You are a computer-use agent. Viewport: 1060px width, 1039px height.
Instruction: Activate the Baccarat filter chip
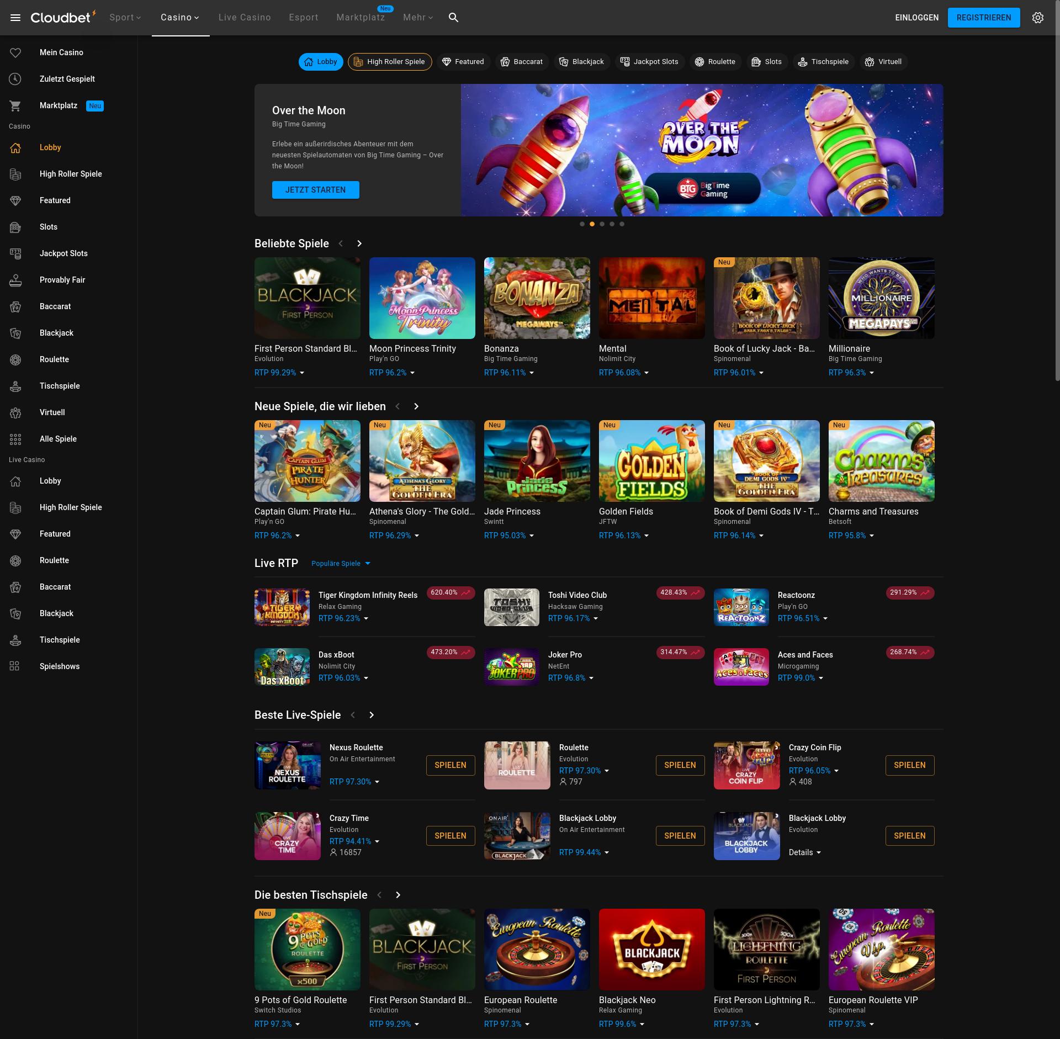point(521,61)
